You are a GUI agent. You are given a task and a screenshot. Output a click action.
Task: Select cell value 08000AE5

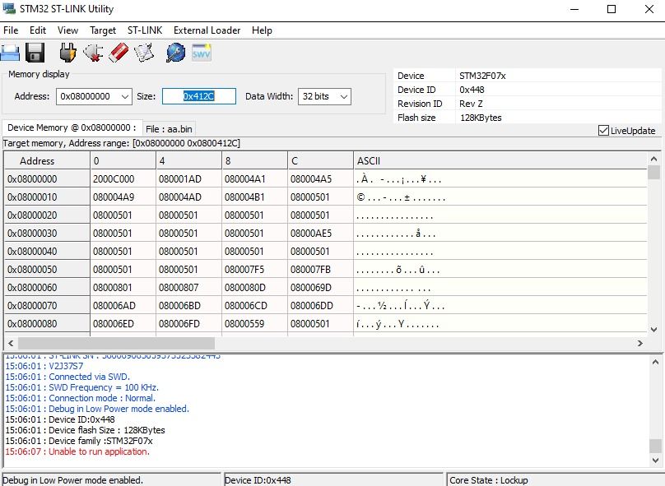pos(320,233)
